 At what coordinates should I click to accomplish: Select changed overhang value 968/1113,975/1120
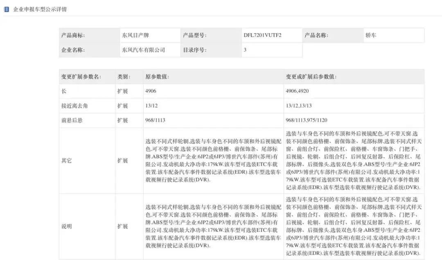pos(307,120)
